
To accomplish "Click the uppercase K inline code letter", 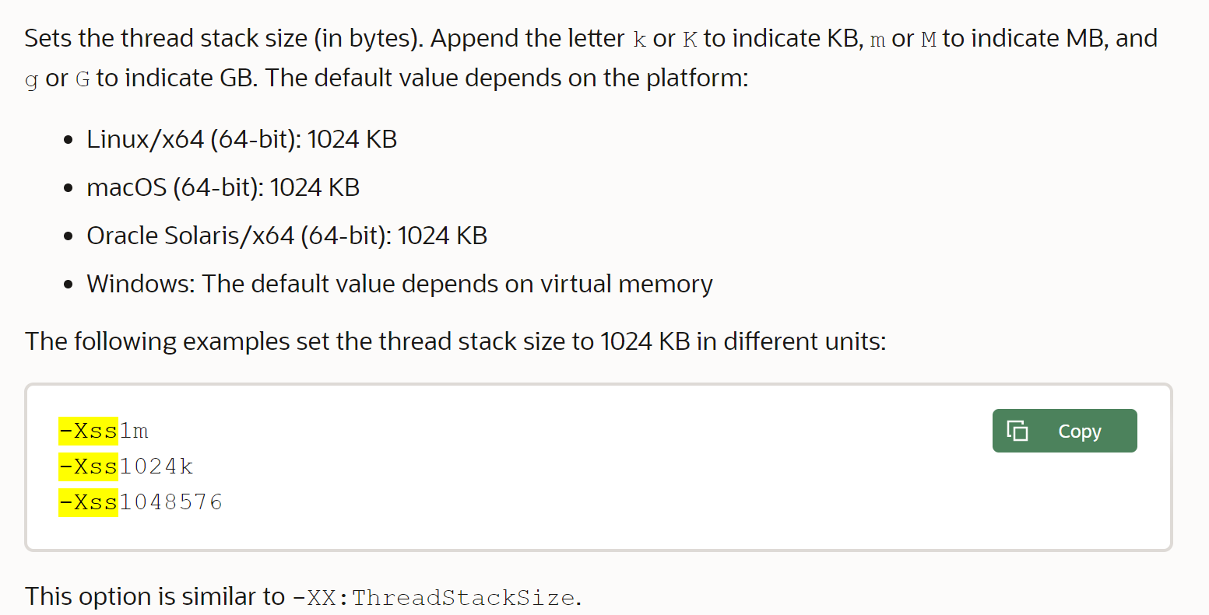I will pos(690,40).
